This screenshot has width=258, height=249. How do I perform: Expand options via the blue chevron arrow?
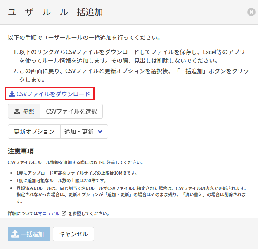point(99,132)
